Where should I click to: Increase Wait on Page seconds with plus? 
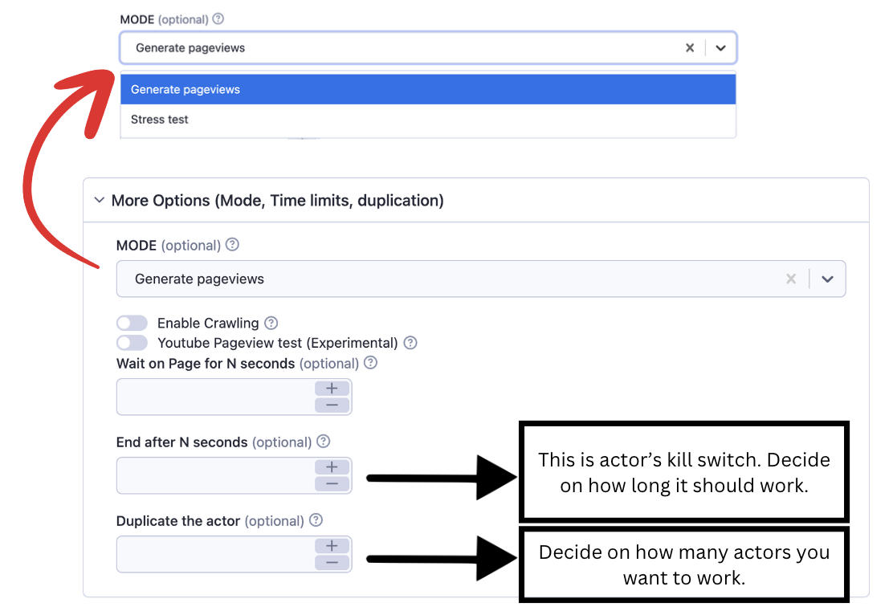pos(332,389)
